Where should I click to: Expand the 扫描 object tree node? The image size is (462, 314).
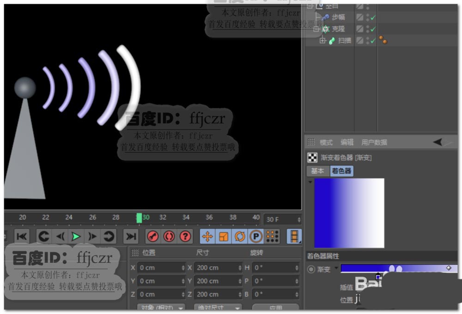pyautogui.click(x=322, y=41)
